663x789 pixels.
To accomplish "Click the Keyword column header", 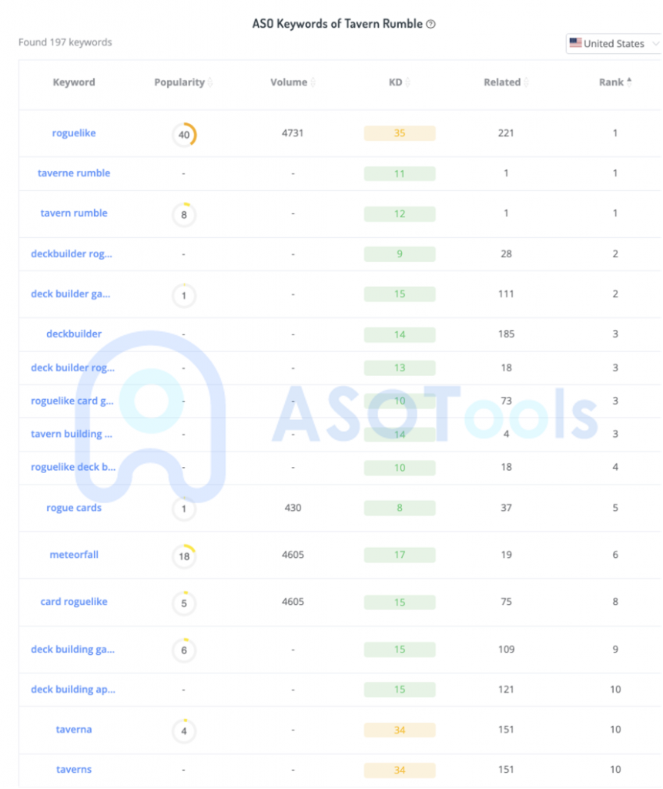I will [74, 82].
